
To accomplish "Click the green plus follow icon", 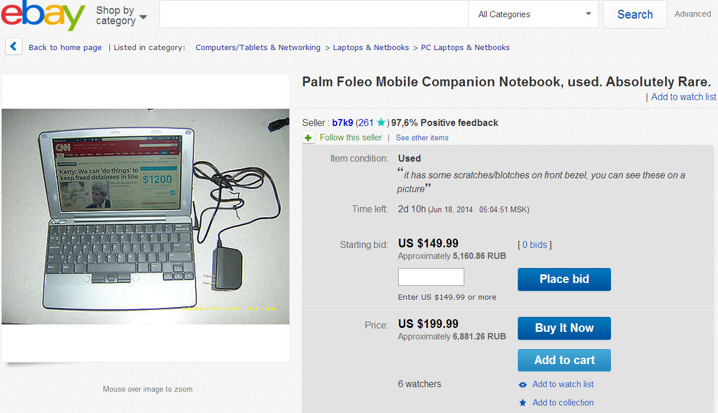I will [309, 137].
